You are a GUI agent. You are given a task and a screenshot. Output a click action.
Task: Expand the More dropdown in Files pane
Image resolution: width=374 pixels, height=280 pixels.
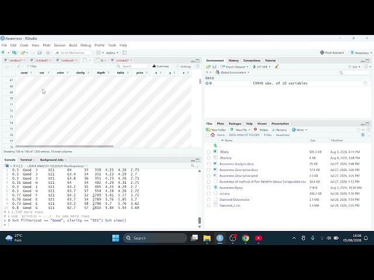click(300, 130)
